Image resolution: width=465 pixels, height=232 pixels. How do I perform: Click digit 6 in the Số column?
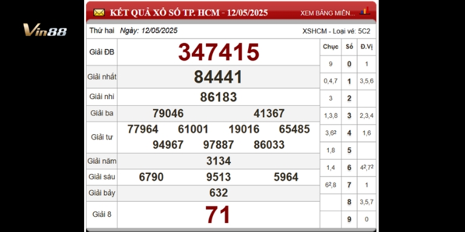coord(349,168)
